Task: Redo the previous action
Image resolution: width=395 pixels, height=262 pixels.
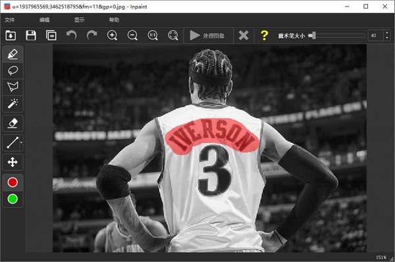Action: (92, 36)
